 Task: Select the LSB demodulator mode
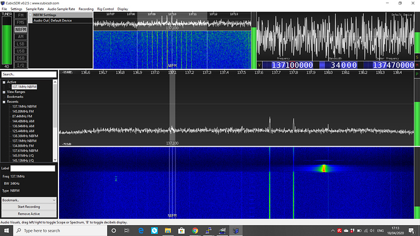[x=21, y=44]
